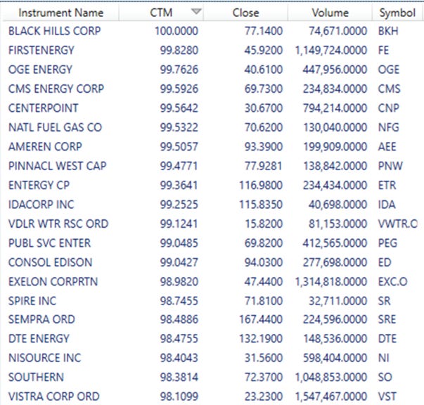Click CTM value 98.1099
Screen dimensions: 424x405
coord(179,397)
